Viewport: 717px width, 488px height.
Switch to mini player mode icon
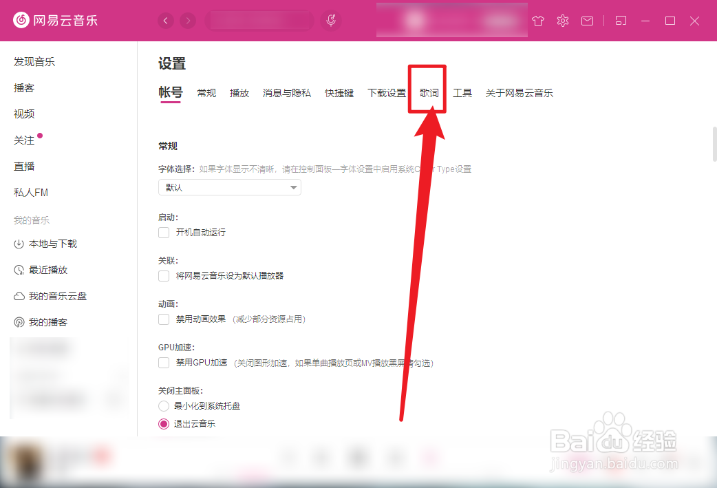tap(621, 21)
